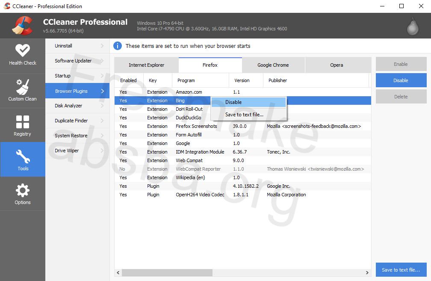431x281 pixels.
Task: Click the chevron next to Startup
Action: point(102,76)
